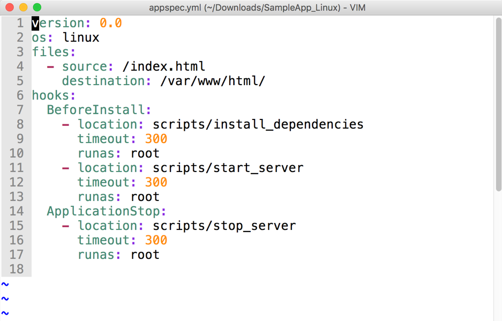Click runas root on line 17
502x321 pixels.
coord(145,255)
